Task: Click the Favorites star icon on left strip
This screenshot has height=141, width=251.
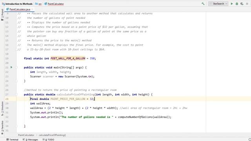Action: click(2, 134)
